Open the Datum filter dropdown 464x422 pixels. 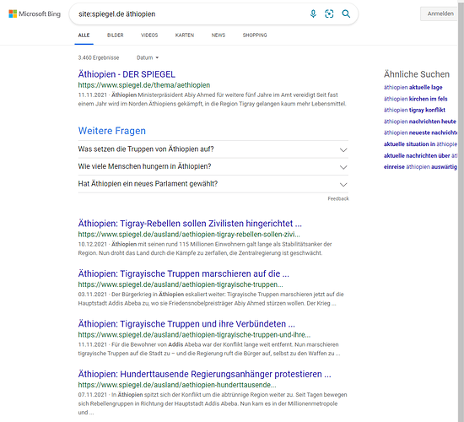tap(148, 57)
